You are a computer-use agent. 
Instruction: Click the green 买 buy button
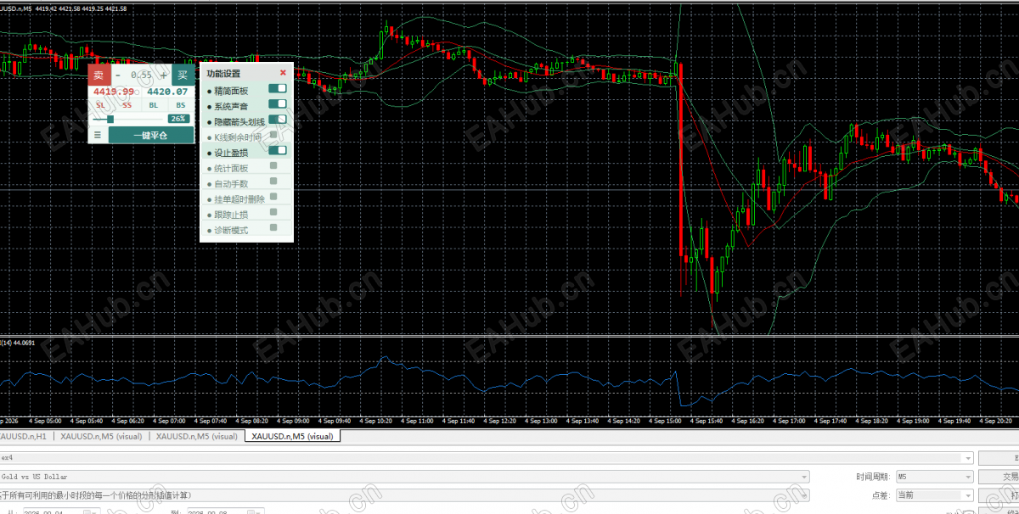[x=183, y=75]
